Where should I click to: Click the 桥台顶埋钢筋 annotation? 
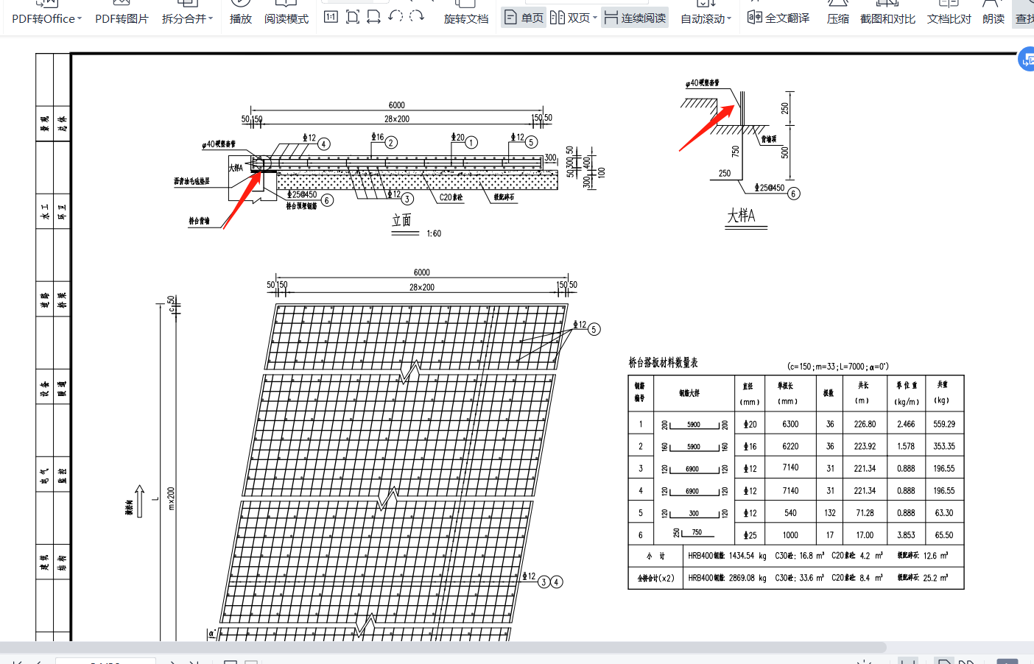301,206
